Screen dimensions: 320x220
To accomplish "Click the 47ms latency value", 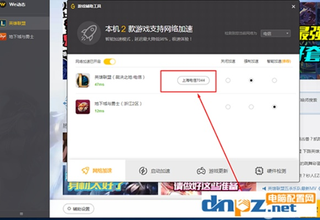I will coord(99,84).
